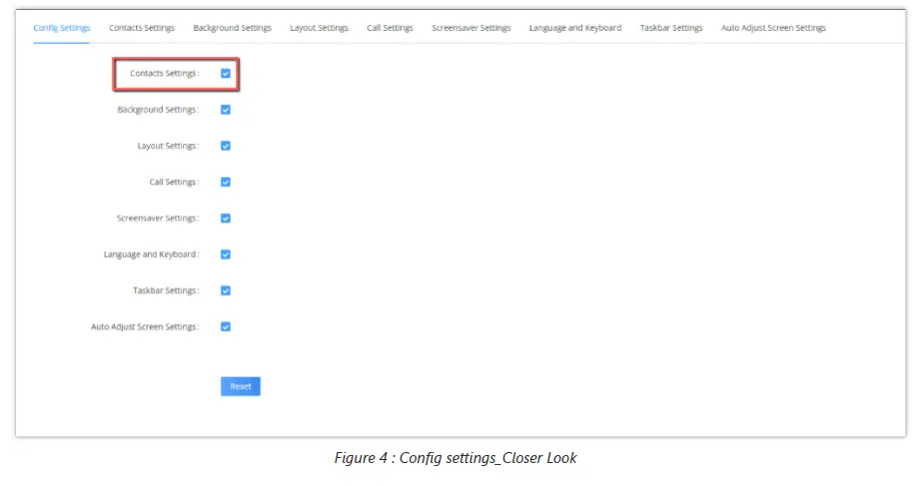The height and width of the screenshot is (486, 915).
Task: Disable the Taskbar Settings checkbox
Action: pyautogui.click(x=225, y=290)
